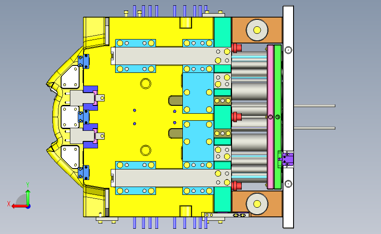This screenshot has width=381, height=234.
Task: Select the middle red stop pin near the pink plate
Action: coord(236,117)
